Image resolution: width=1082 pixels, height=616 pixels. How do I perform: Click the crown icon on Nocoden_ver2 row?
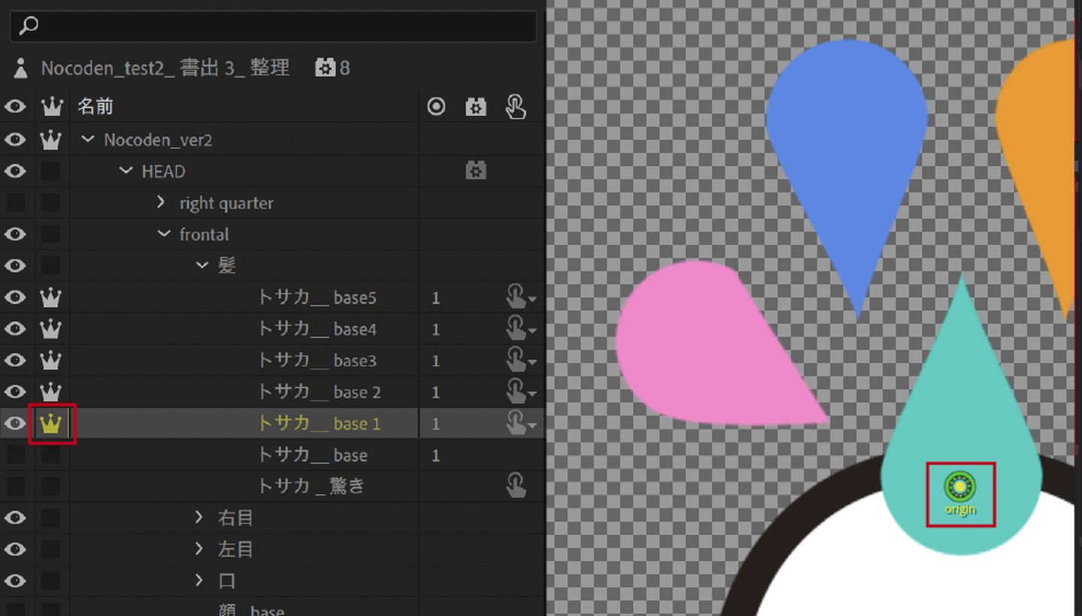pyautogui.click(x=50, y=140)
